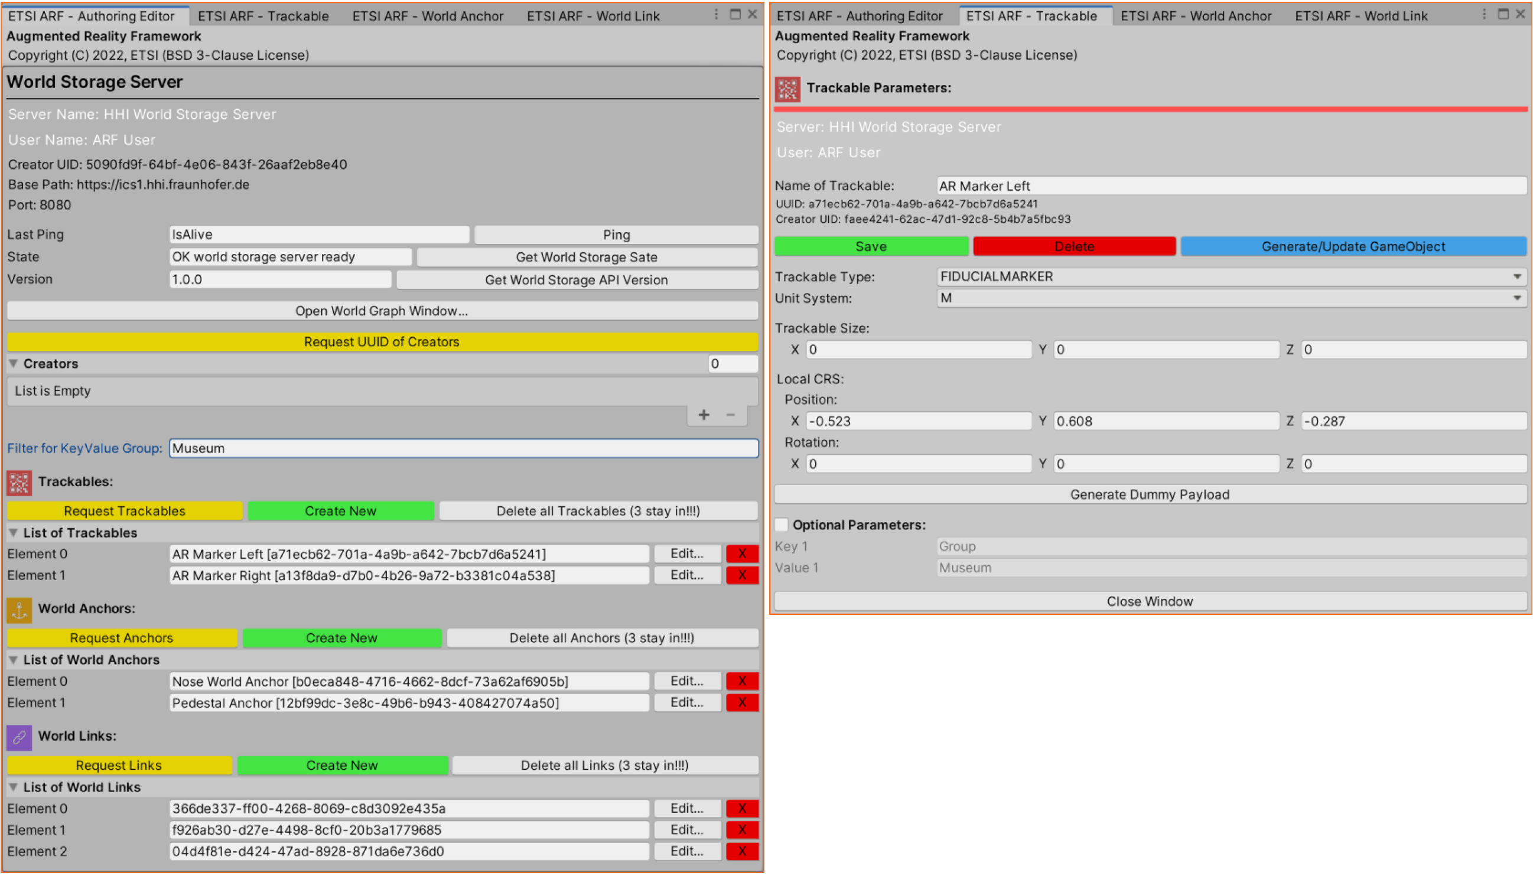Collapse the List of World Links foldout

(x=13, y=787)
